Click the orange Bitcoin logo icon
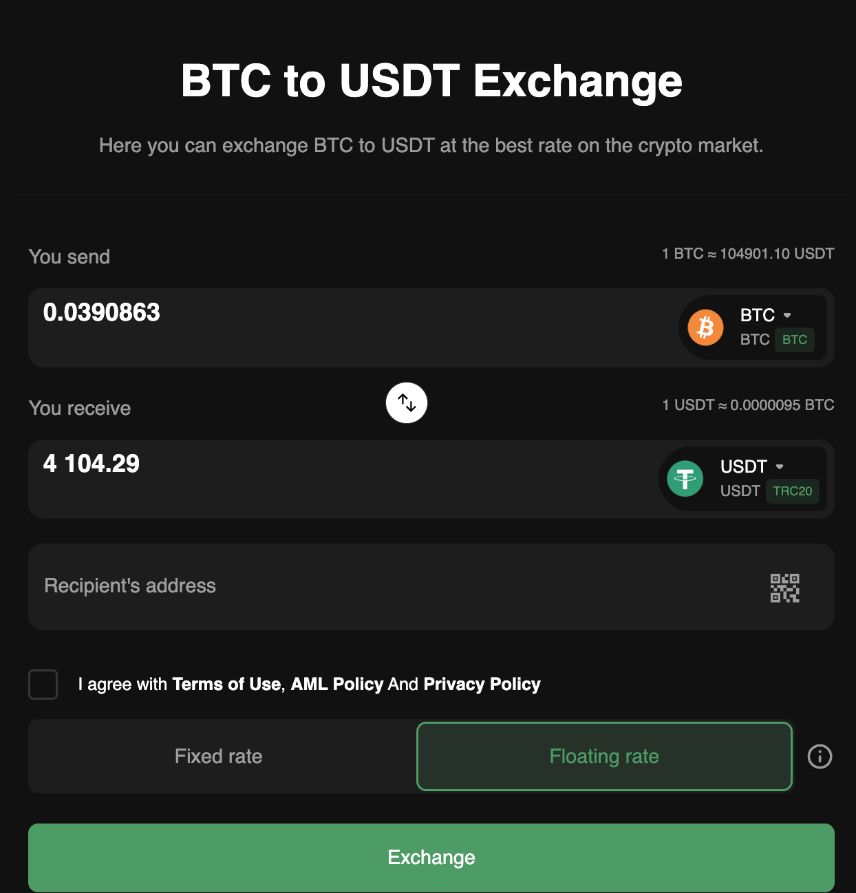This screenshot has height=893, width=856. coord(705,327)
